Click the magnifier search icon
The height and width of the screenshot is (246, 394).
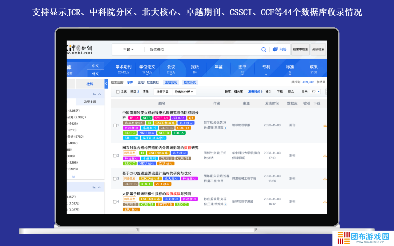coord(263,50)
